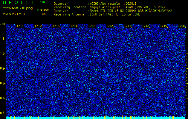Viewport: 188px width, 119px height.
Task: Select the 1.0 kHz frequency label
Action: click(3, 54)
